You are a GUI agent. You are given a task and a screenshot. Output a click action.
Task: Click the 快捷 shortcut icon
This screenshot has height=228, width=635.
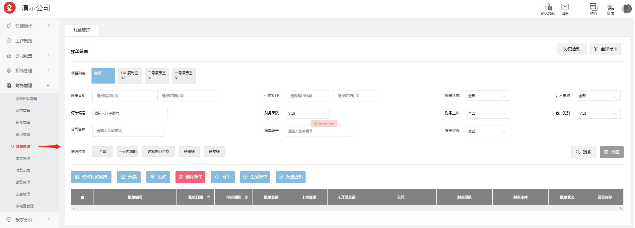610,7
